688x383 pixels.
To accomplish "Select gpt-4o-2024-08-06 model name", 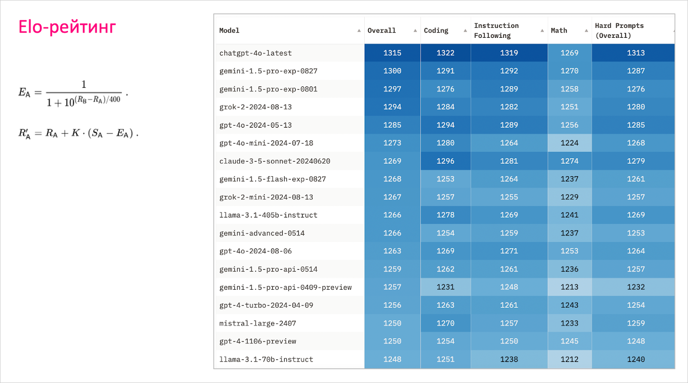I will click(x=255, y=251).
